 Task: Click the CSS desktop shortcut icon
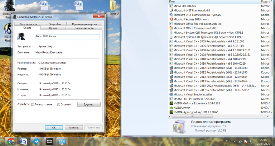(x=8, y=29)
